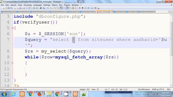Open the File Explorer taskbar icon

(x=49, y=94)
